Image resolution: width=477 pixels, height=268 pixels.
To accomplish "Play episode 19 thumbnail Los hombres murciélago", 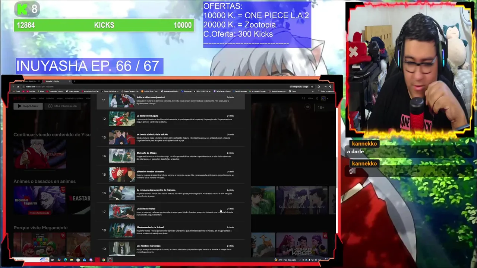I will coord(122,249).
